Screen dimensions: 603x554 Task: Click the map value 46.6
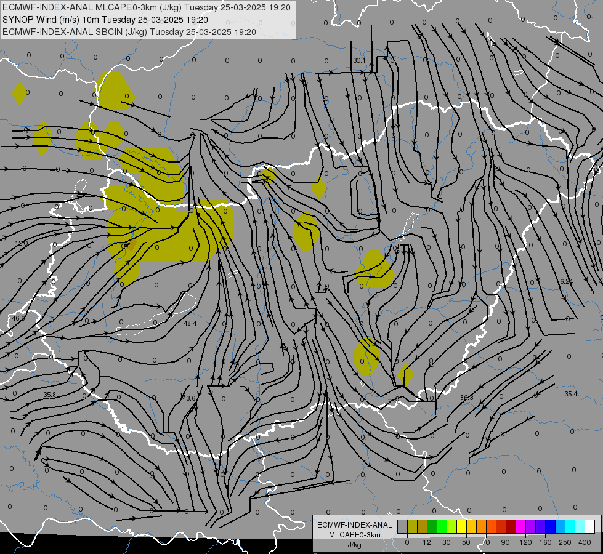(18, 318)
